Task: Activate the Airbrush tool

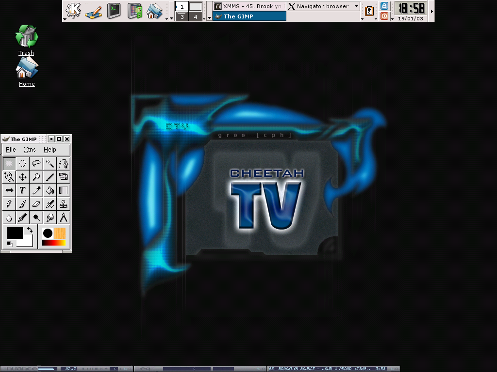Action: point(50,204)
